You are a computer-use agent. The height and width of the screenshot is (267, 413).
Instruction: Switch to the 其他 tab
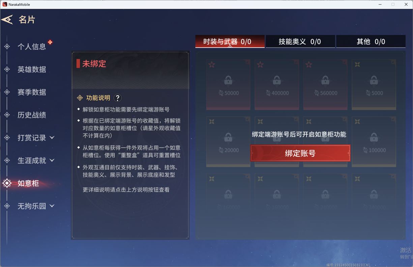point(371,41)
